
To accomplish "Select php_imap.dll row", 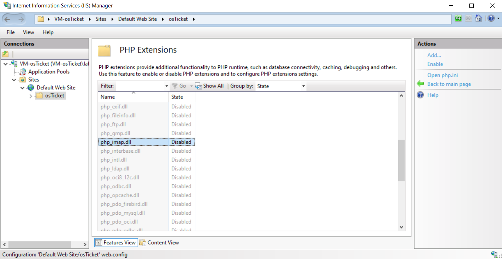I will pos(146,142).
